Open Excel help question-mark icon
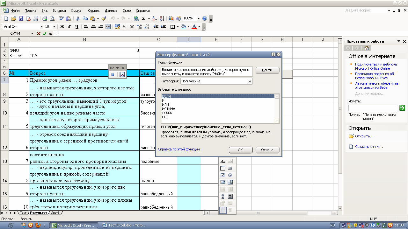This screenshot has height=229, width=408. pyautogui.click(x=205, y=18)
